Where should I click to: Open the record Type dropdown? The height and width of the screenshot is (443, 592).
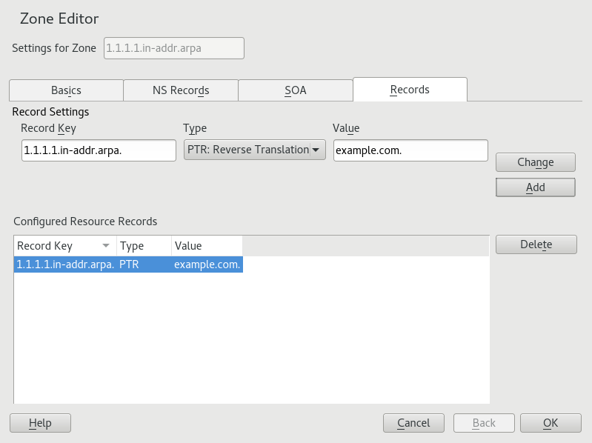point(254,150)
